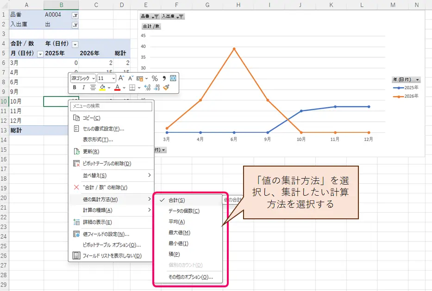Image resolution: width=432 pixels, height=291 pixels.
Task: Select the format painter brush
Action: click(166, 87)
